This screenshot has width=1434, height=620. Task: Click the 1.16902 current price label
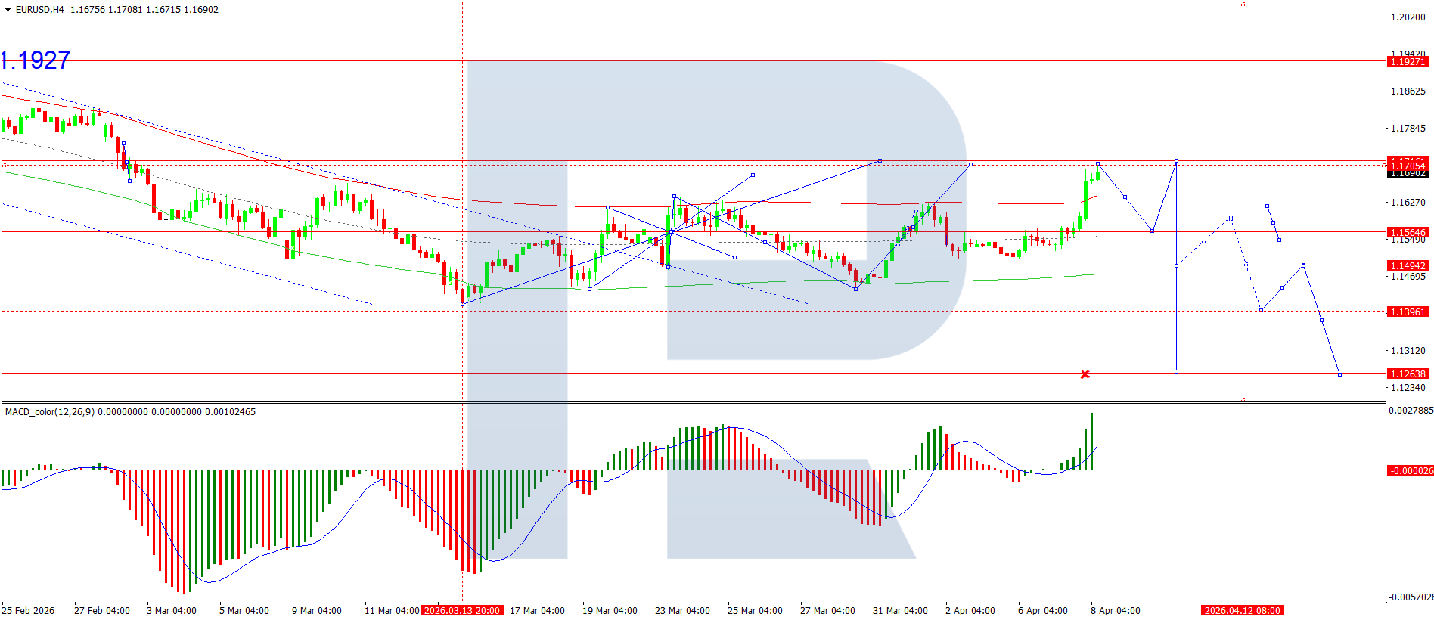point(1408,174)
